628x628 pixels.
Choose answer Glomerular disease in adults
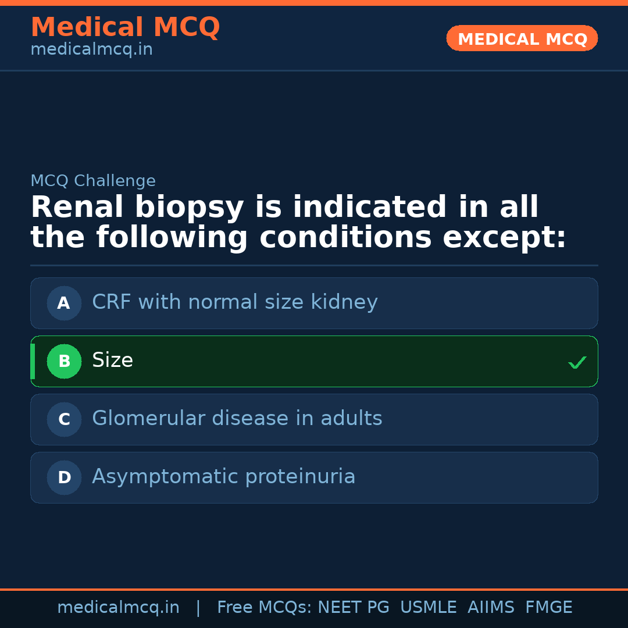237,419
